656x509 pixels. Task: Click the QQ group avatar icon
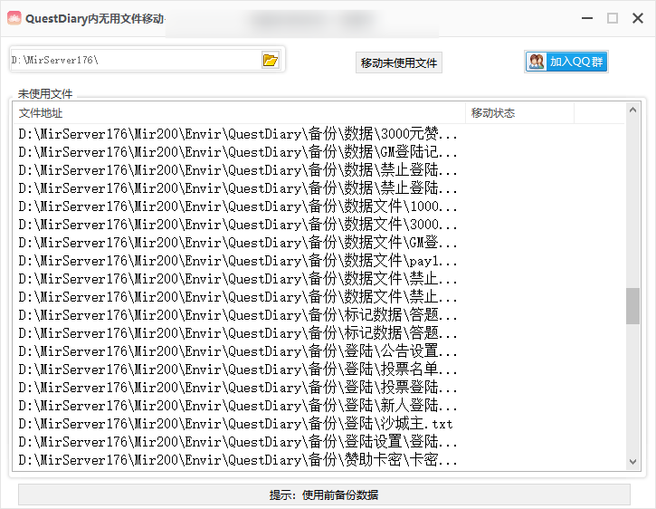coord(537,62)
